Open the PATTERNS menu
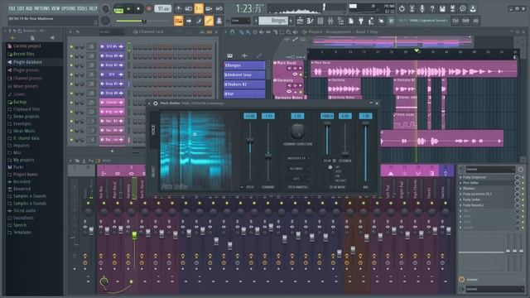The image size is (530, 298). (x=42, y=8)
